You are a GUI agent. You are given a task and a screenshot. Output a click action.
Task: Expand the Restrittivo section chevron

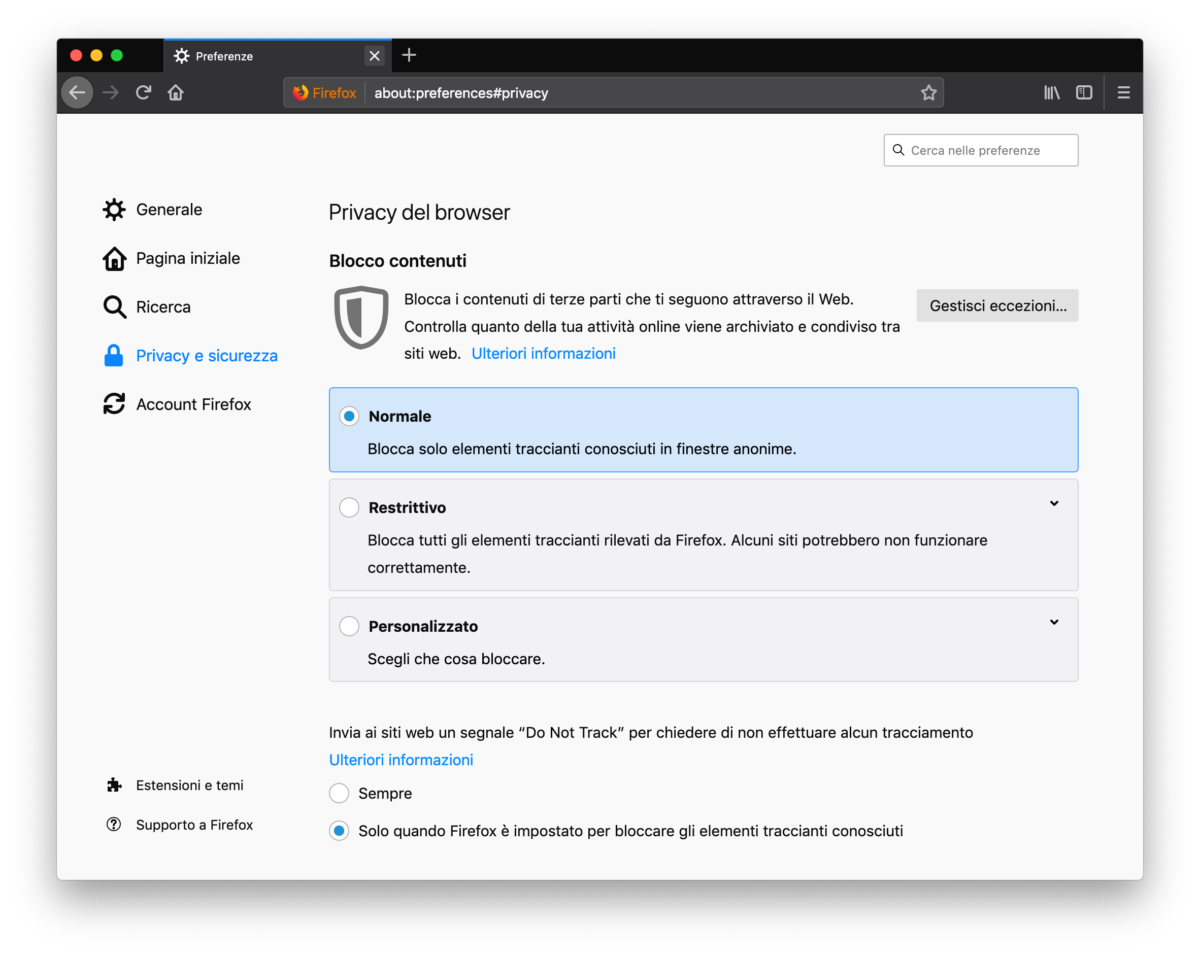click(x=1054, y=503)
